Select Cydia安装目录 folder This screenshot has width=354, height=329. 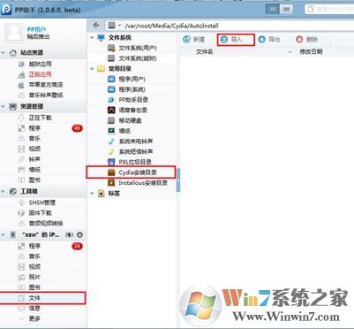[131, 172]
